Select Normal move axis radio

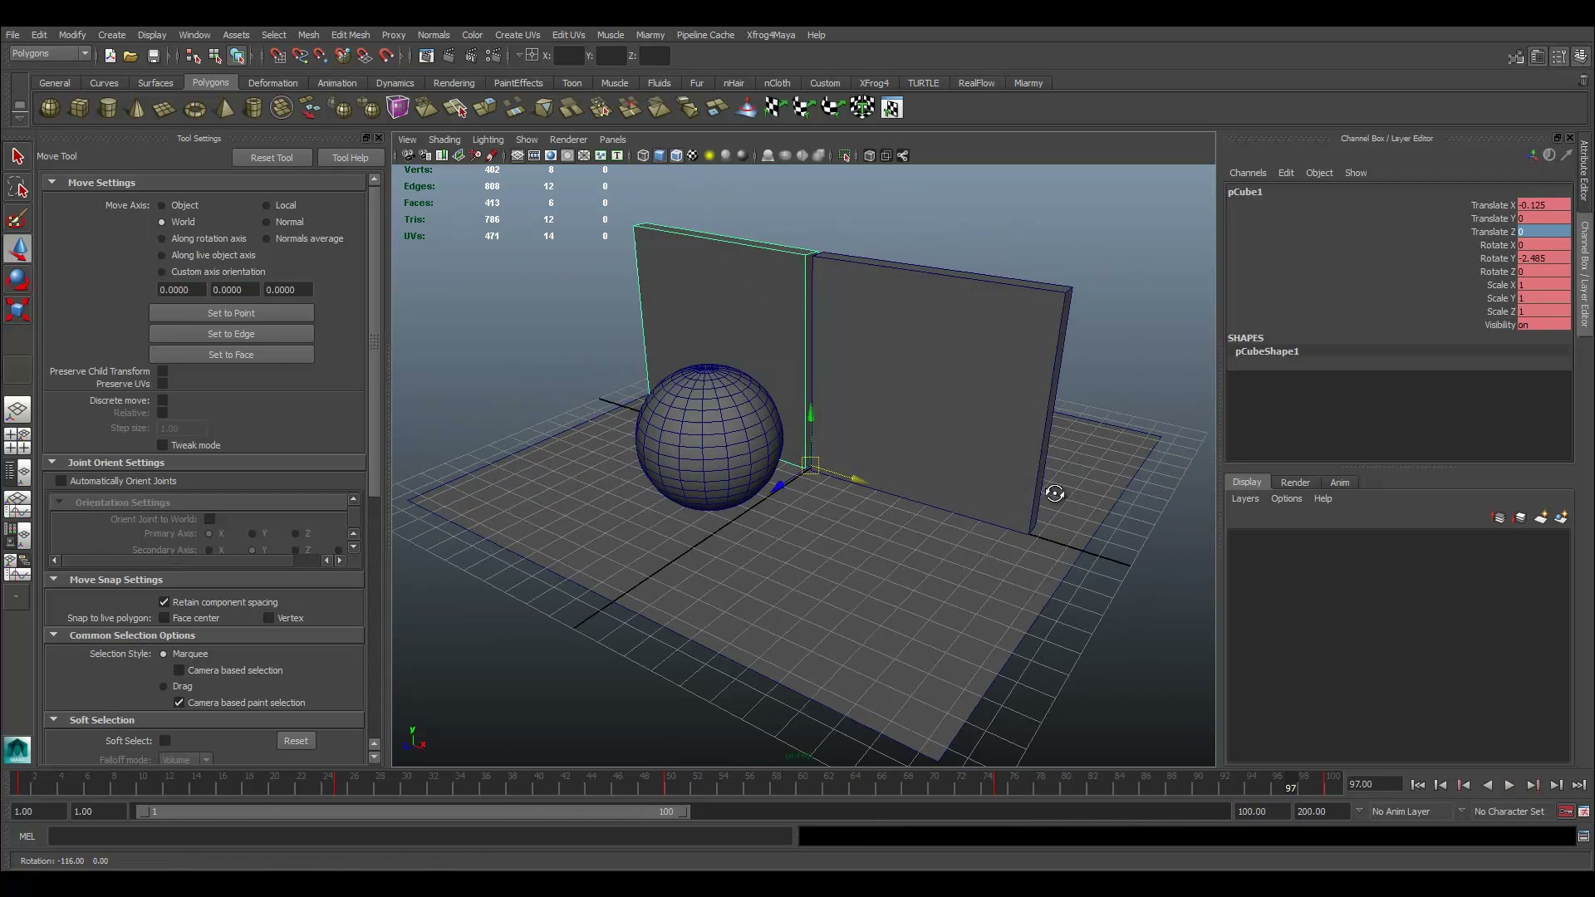pos(267,222)
